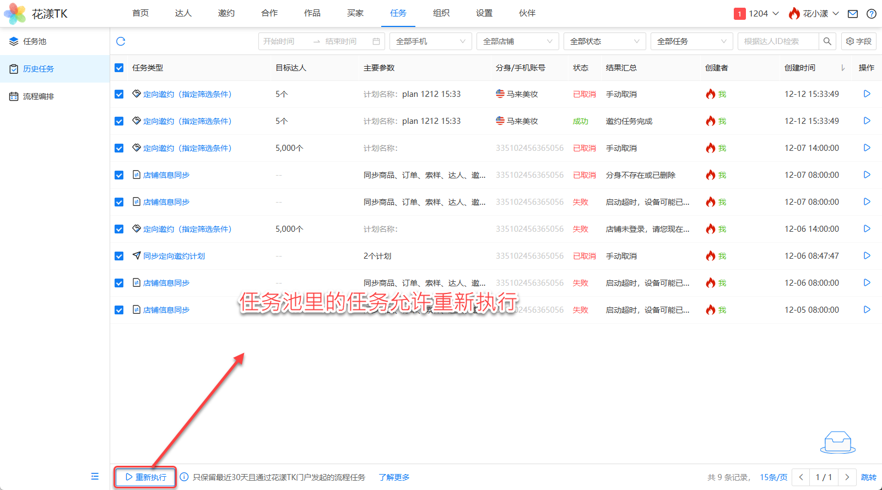Image resolution: width=882 pixels, height=490 pixels.
Task: Focus the 根据达人ID检索 search field
Action: (x=778, y=41)
